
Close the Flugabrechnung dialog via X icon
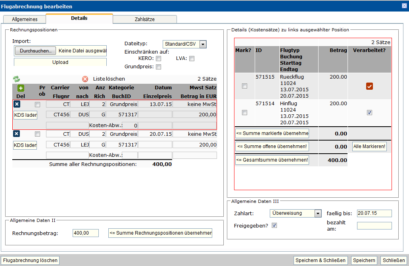click(x=404, y=5)
